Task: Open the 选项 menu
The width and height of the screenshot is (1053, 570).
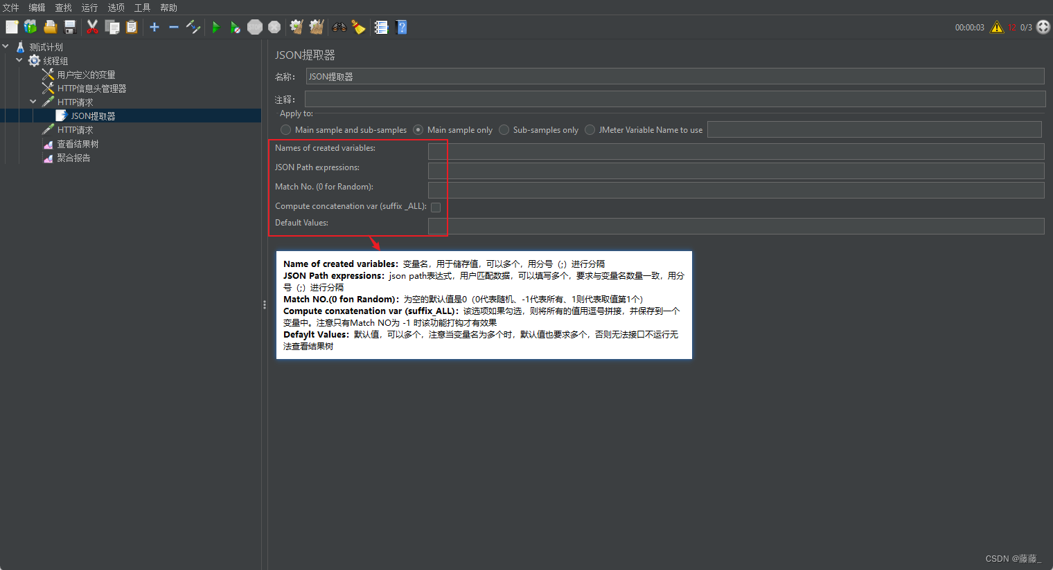Action: coord(116,8)
